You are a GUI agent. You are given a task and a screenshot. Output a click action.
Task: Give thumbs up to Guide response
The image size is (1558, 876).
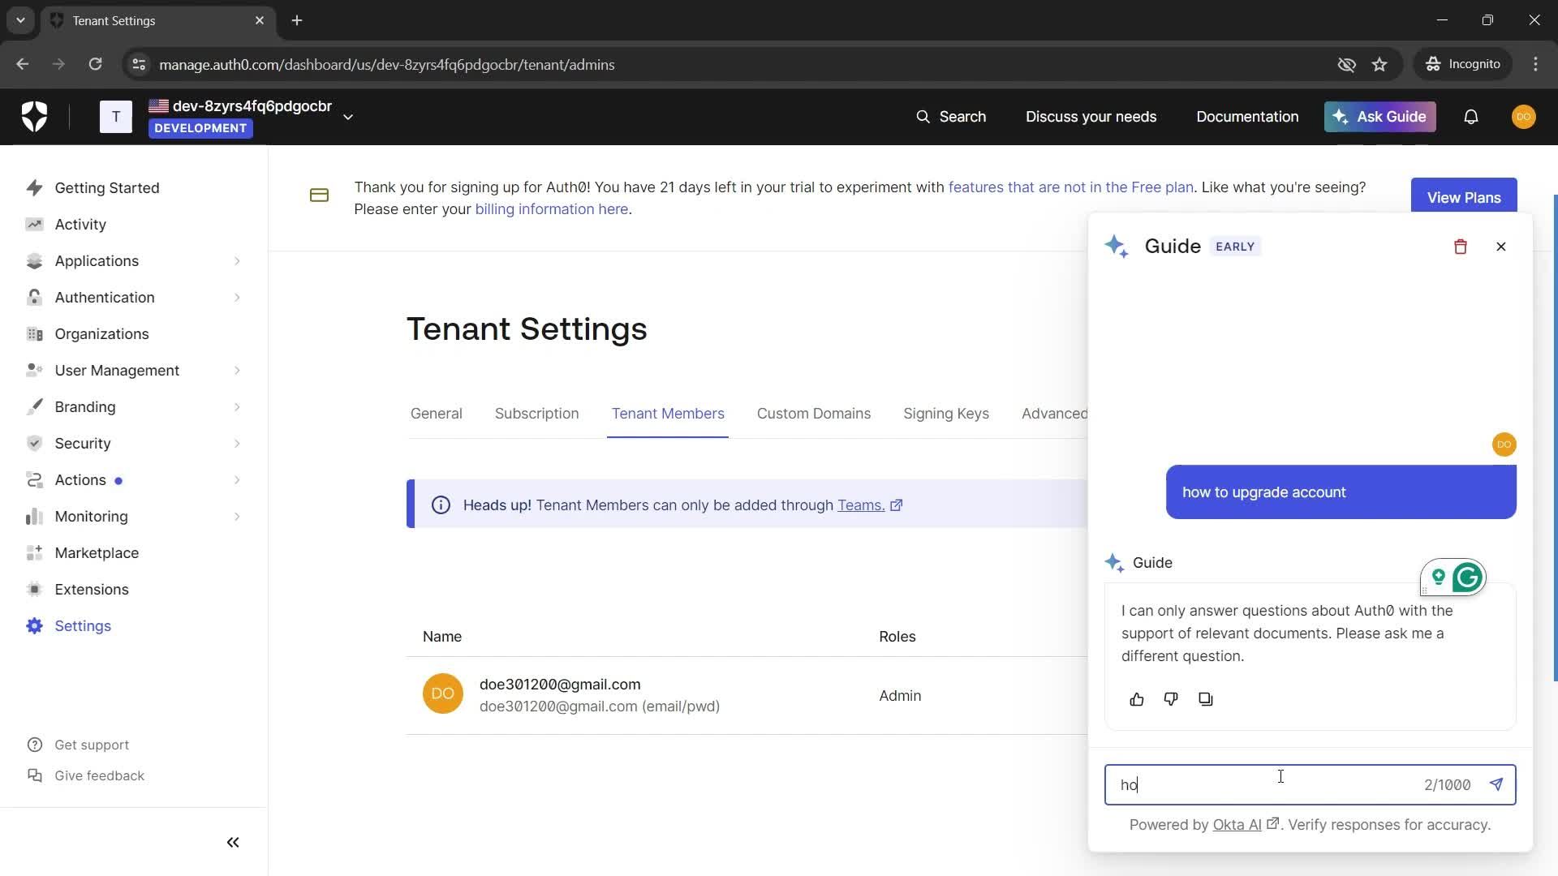click(x=1136, y=699)
